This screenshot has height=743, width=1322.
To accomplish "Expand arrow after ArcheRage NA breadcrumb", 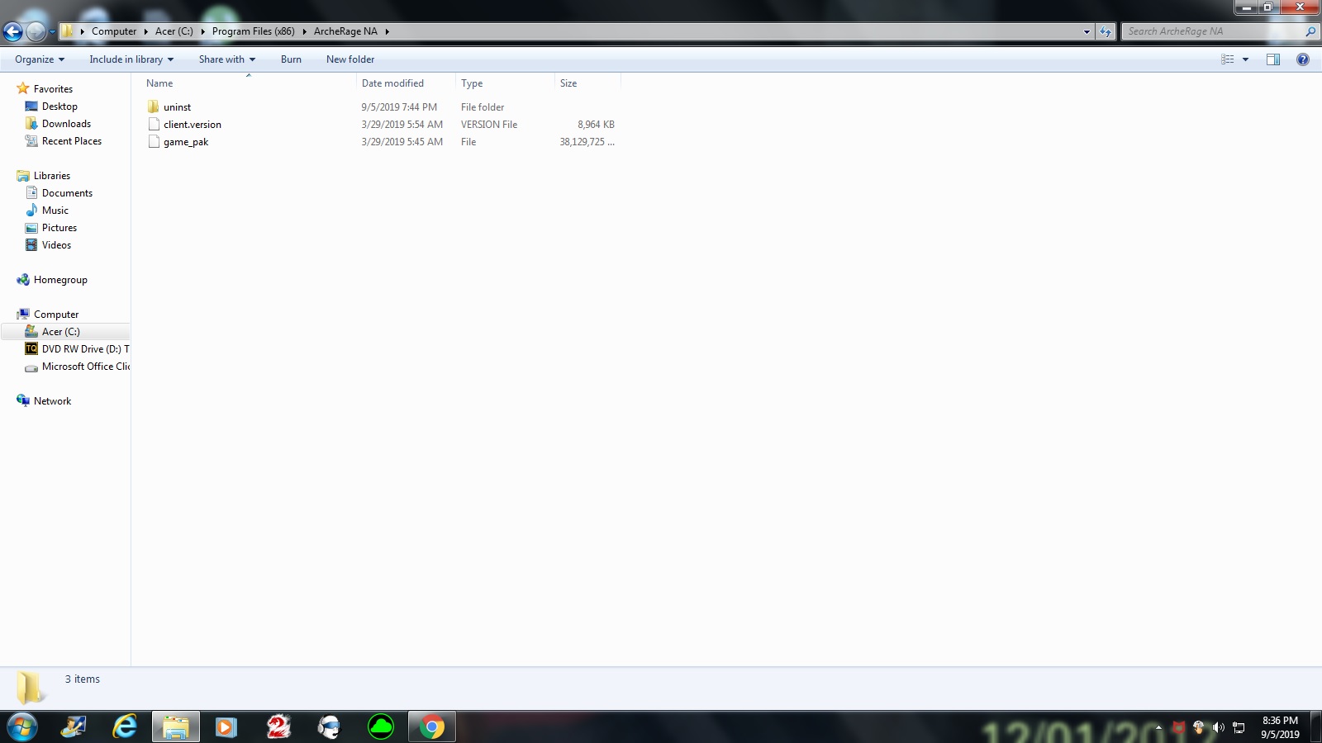I will [x=387, y=31].
